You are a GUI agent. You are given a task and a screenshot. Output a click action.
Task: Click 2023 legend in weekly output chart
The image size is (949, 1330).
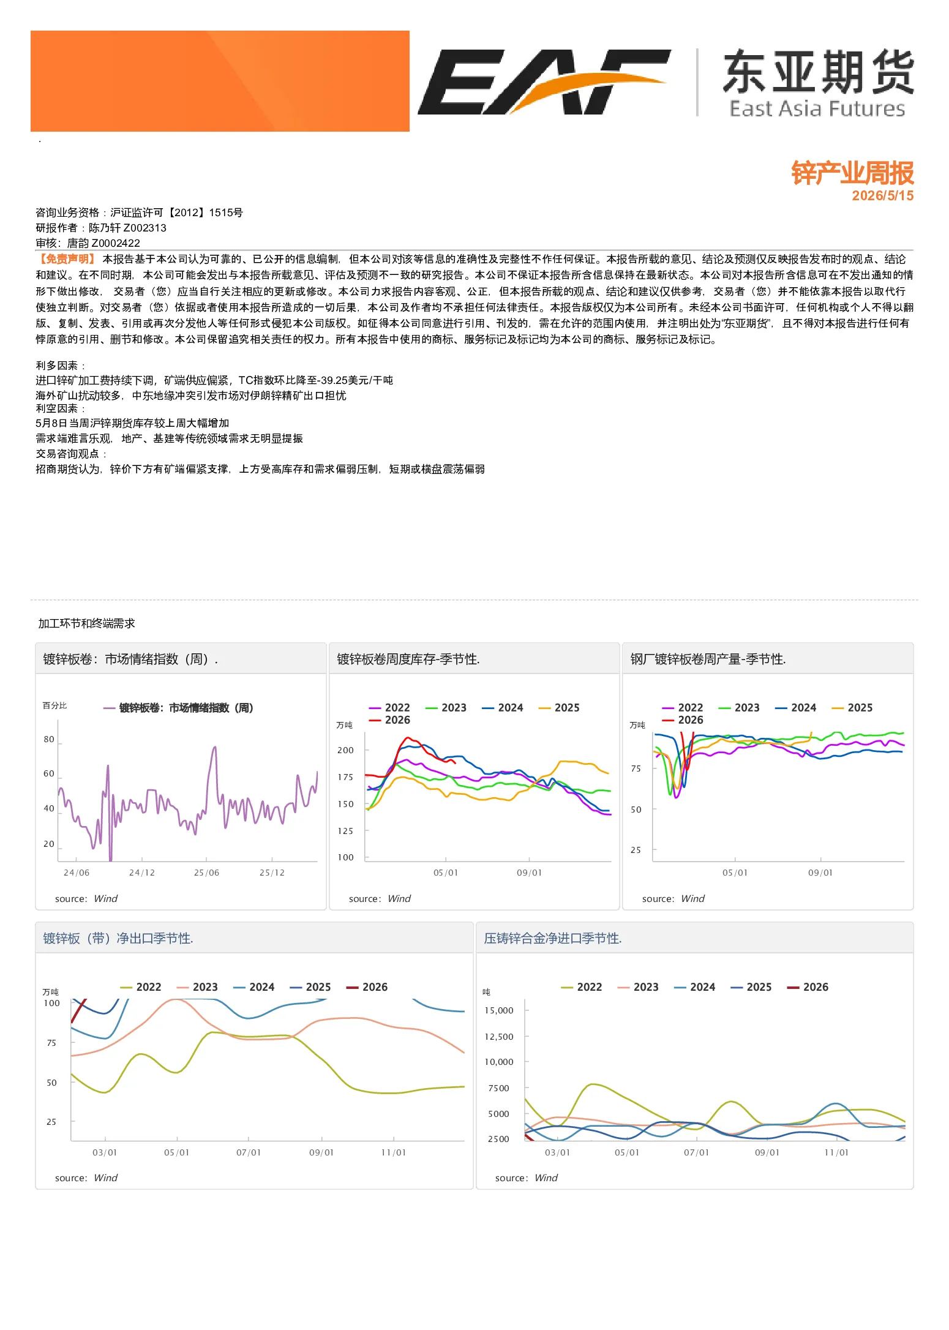[739, 708]
